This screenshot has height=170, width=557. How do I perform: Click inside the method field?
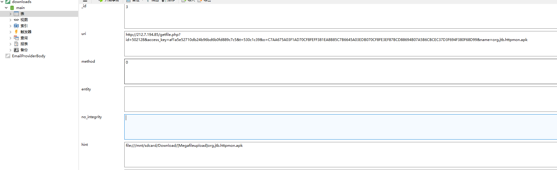[341, 71]
